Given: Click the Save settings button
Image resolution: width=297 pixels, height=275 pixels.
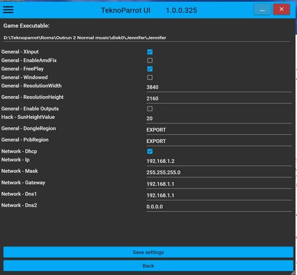Looking at the screenshot, I should tap(148, 252).
